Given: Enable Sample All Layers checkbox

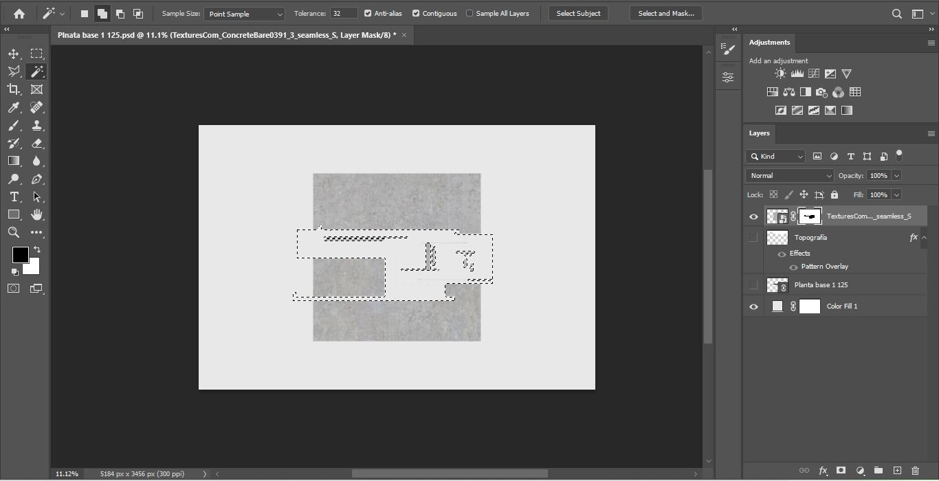Looking at the screenshot, I should tap(469, 13).
